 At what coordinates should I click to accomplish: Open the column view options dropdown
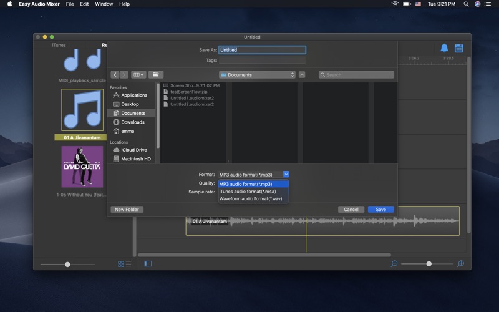click(x=138, y=74)
